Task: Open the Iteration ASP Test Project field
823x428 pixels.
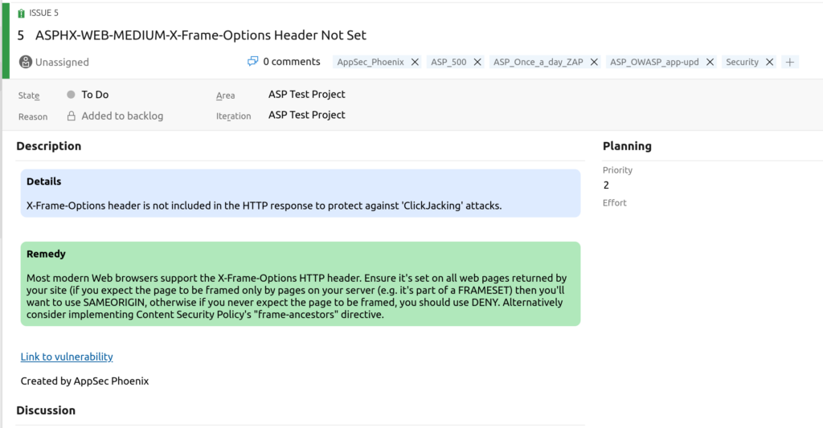Action: click(306, 115)
